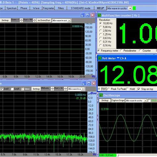Select RMS in the Volt Meter
The image size is (157, 157).
99,89
